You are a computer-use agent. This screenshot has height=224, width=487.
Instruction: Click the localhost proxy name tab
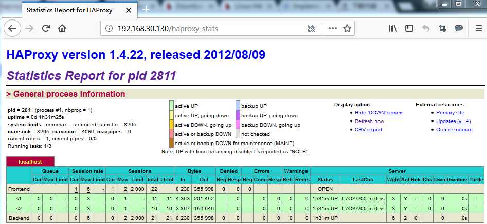[x=30, y=162]
